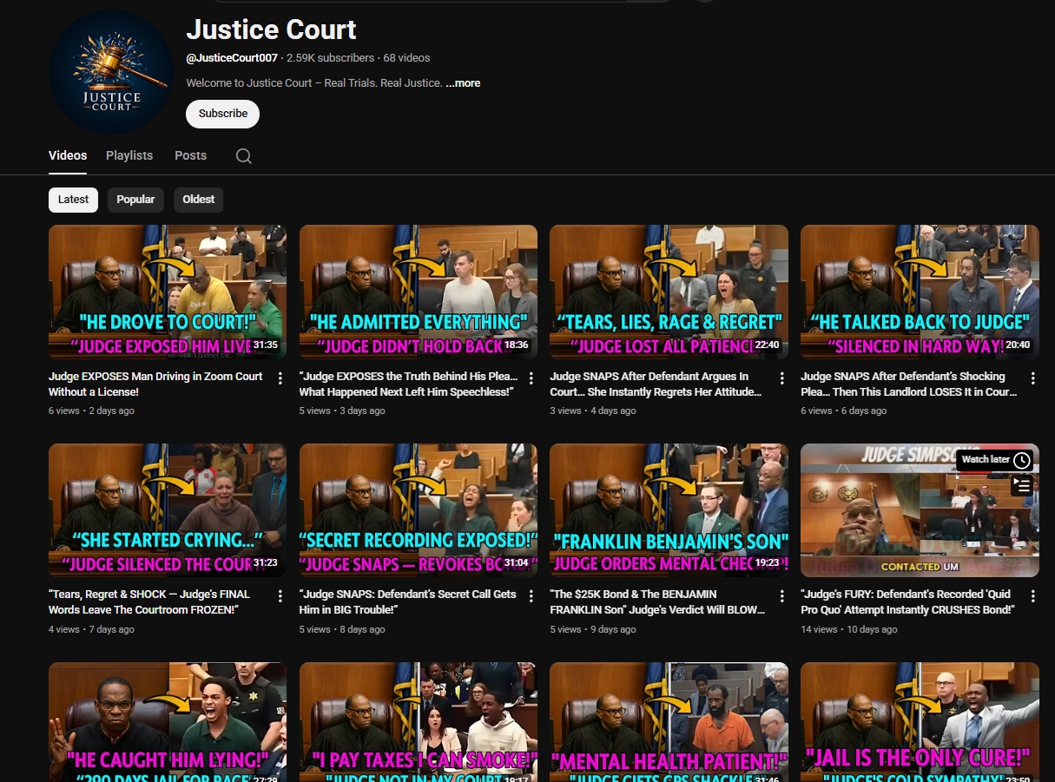Viewport: 1055px width, 782px height.
Task: Switch to the Posts tab
Action: tap(190, 155)
